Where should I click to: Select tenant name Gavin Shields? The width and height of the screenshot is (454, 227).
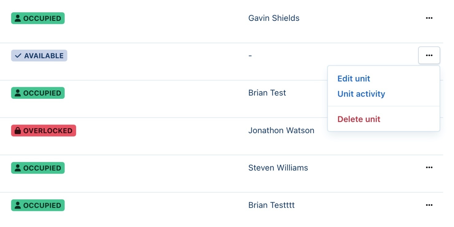tap(274, 18)
